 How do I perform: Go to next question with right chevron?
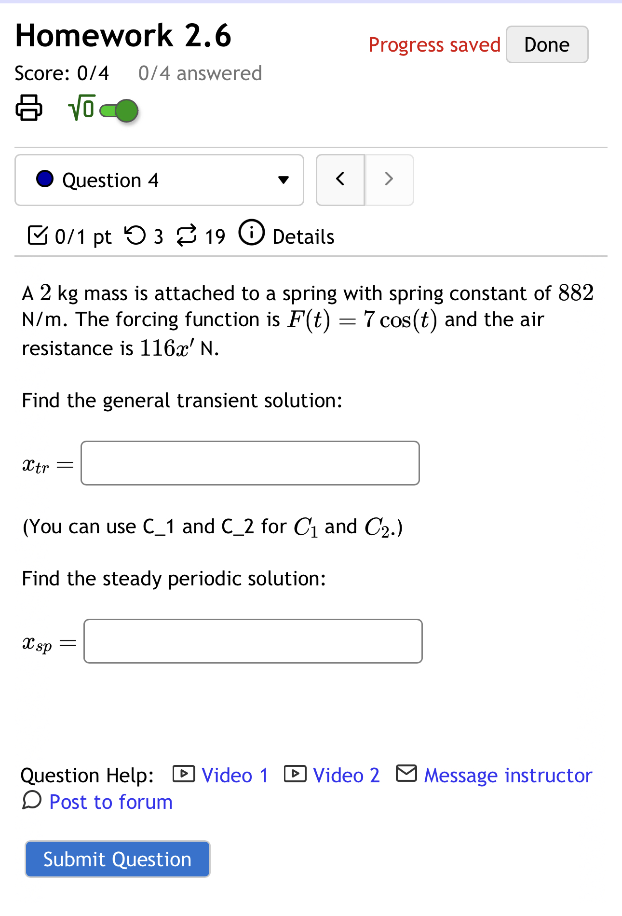click(389, 179)
